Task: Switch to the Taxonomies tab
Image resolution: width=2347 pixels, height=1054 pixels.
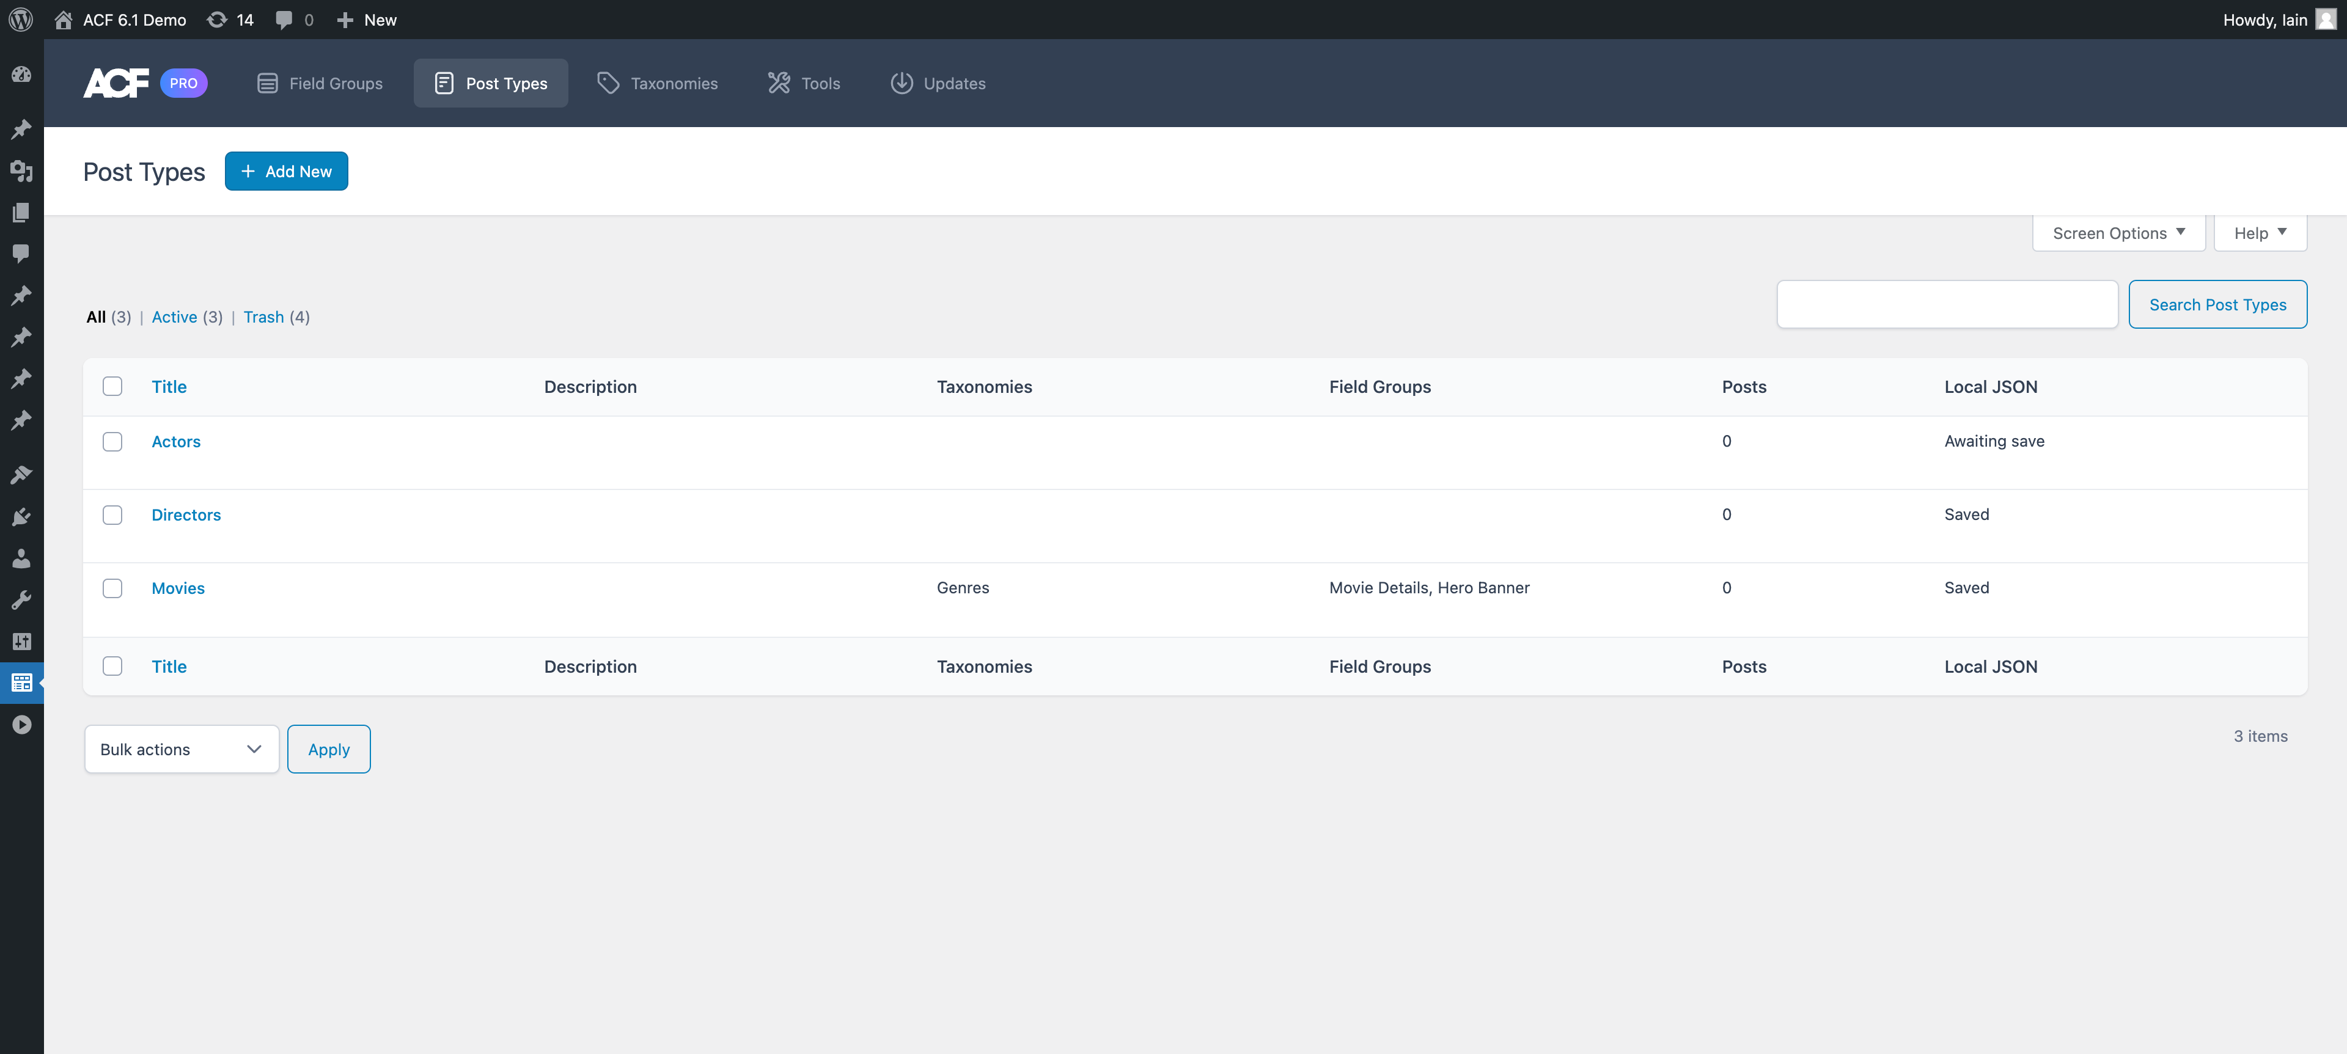Action: point(658,83)
